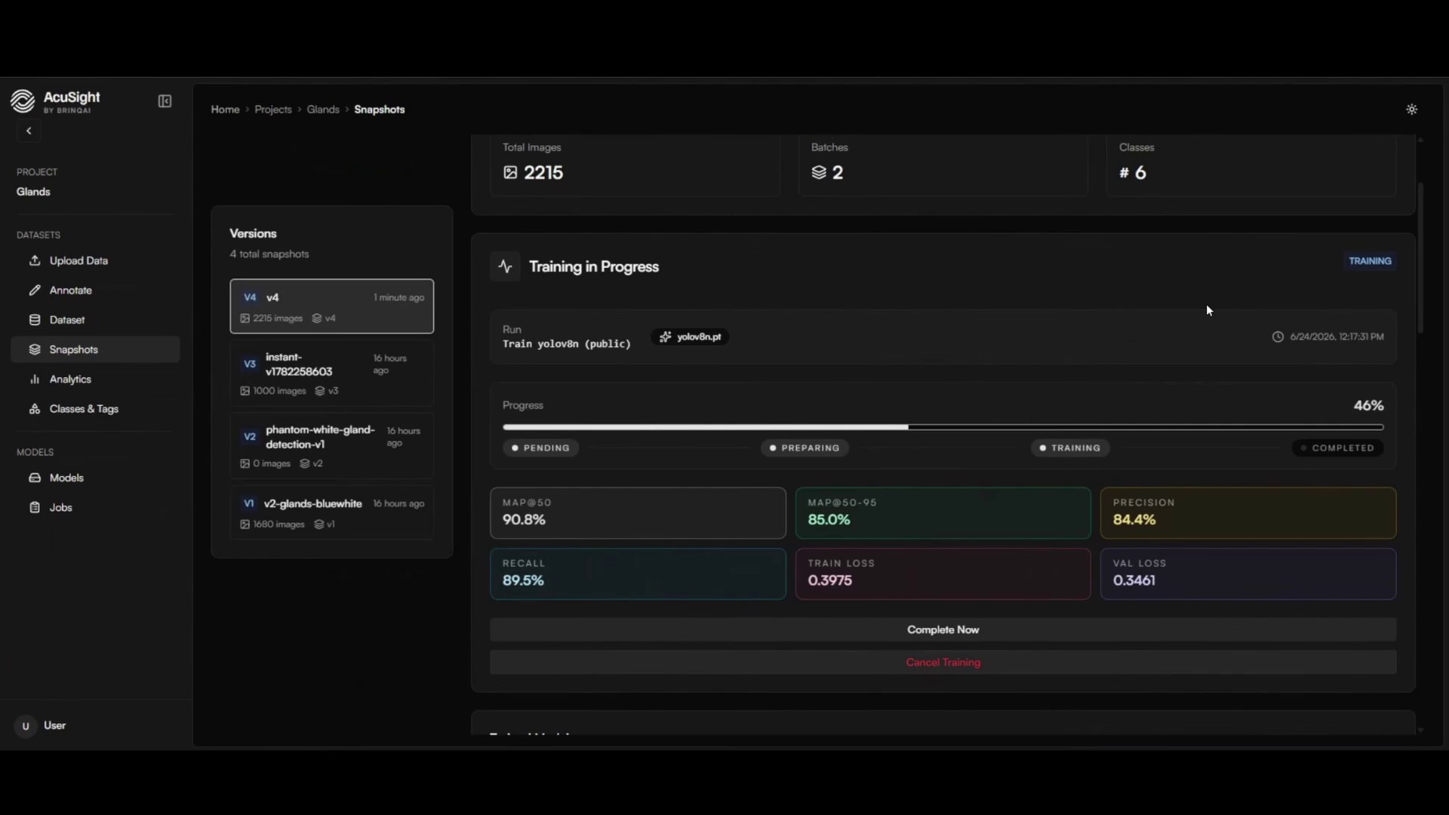
Task: Click the COMPLETED stage pill
Action: pyautogui.click(x=1337, y=448)
